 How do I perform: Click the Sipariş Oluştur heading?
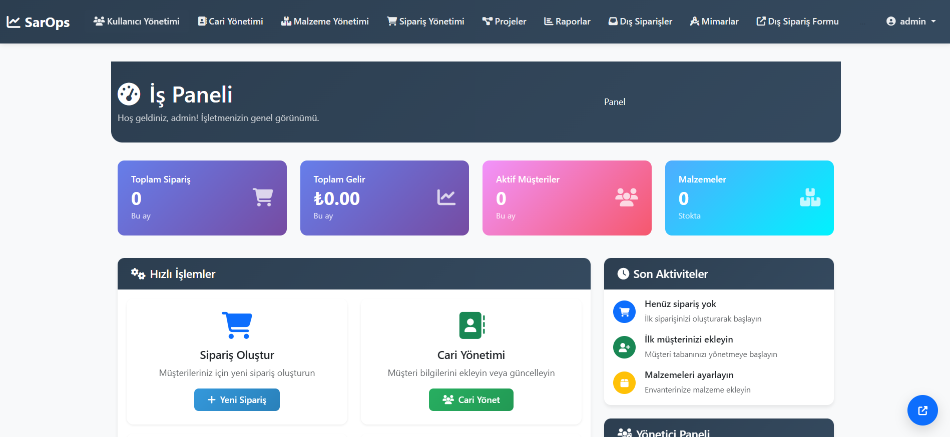pos(237,355)
